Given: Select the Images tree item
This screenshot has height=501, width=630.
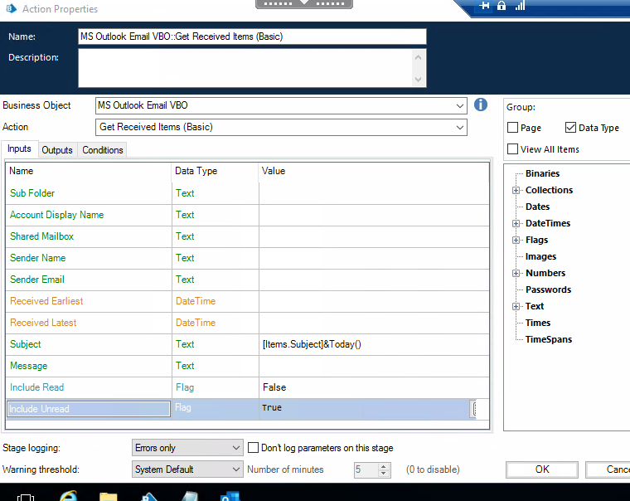Looking at the screenshot, I should pyautogui.click(x=540, y=256).
